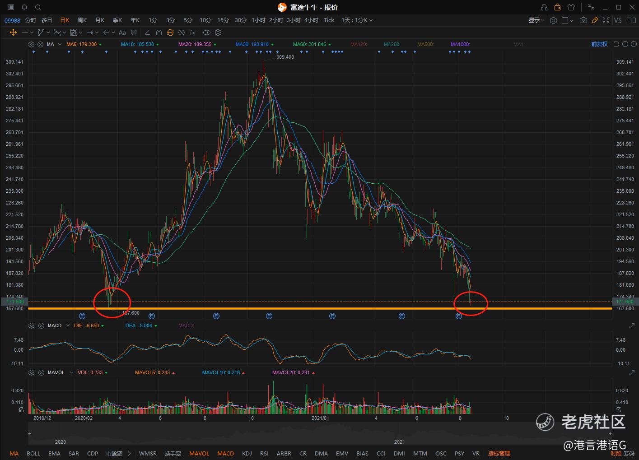Remove the MACD indicator with X

41,325
